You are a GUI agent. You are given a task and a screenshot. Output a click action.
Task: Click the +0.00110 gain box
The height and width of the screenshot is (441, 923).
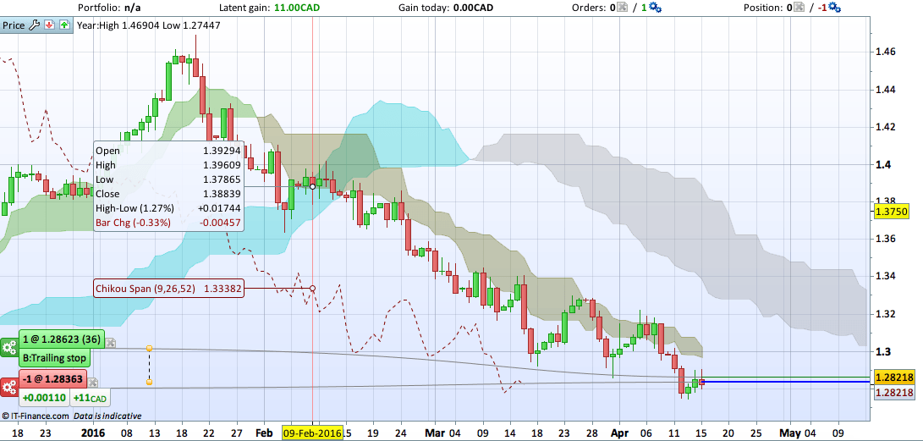[45, 398]
